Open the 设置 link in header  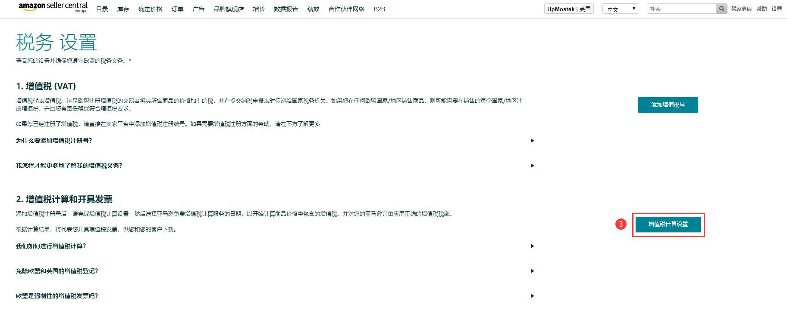(x=777, y=9)
